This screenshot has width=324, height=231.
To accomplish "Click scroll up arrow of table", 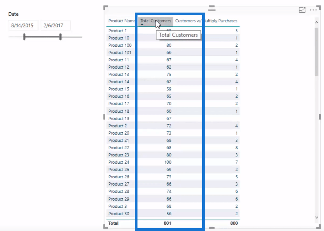I will pyautogui.click(x=317, y=22).
